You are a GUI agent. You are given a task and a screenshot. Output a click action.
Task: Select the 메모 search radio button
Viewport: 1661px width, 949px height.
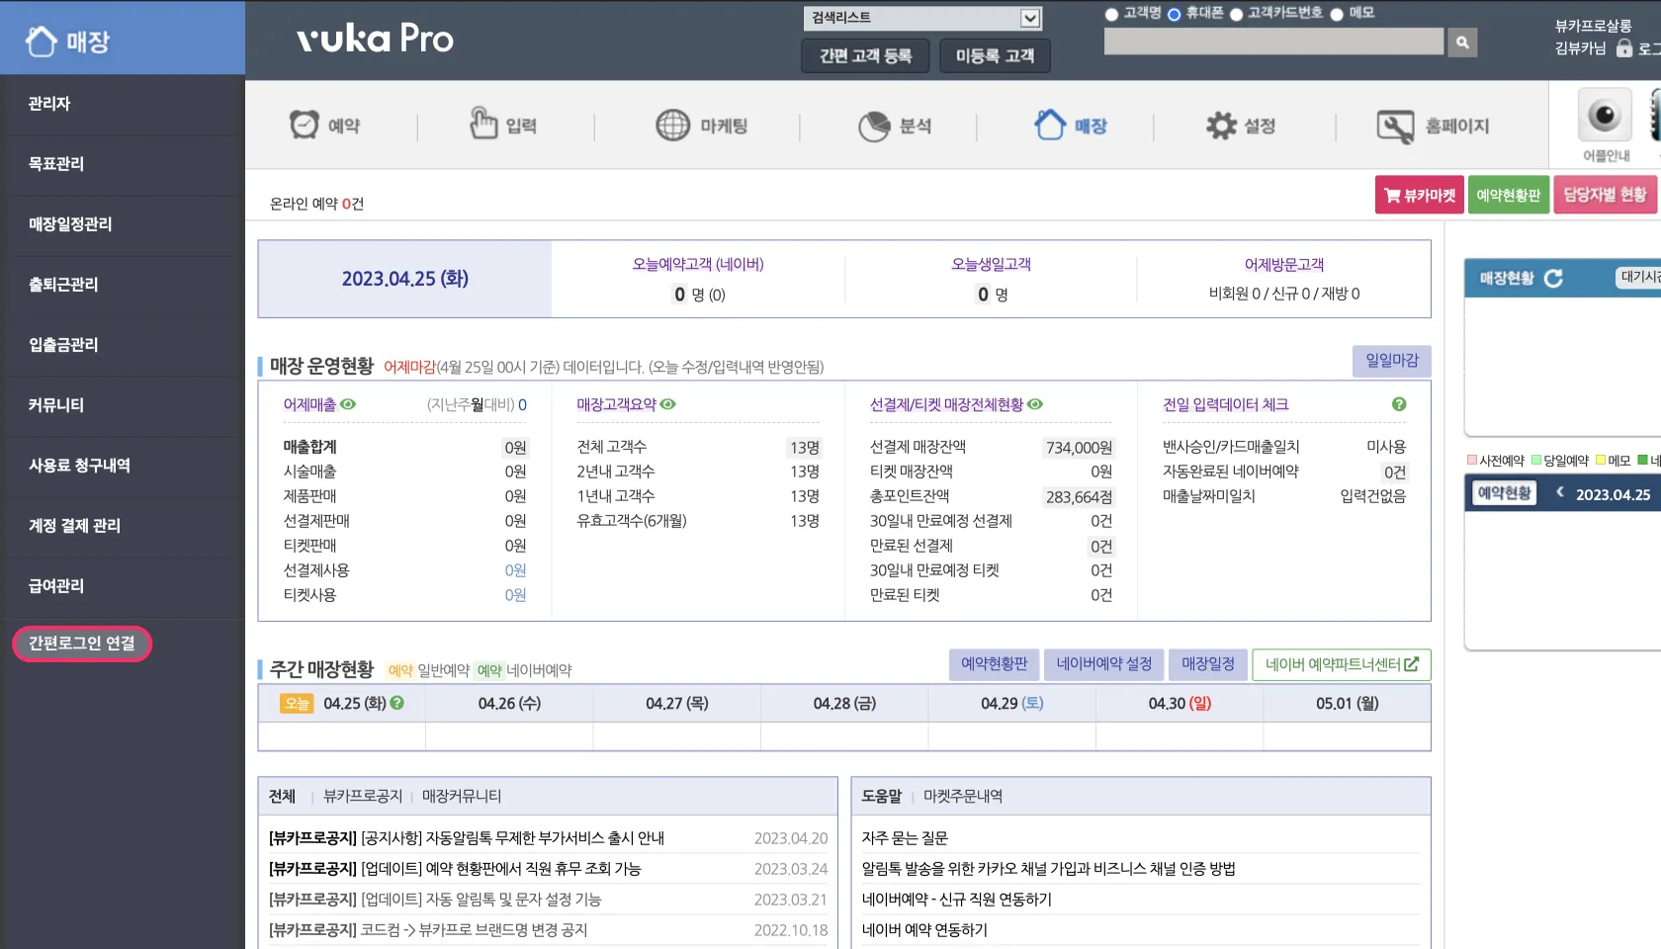tap(1337, 14)
